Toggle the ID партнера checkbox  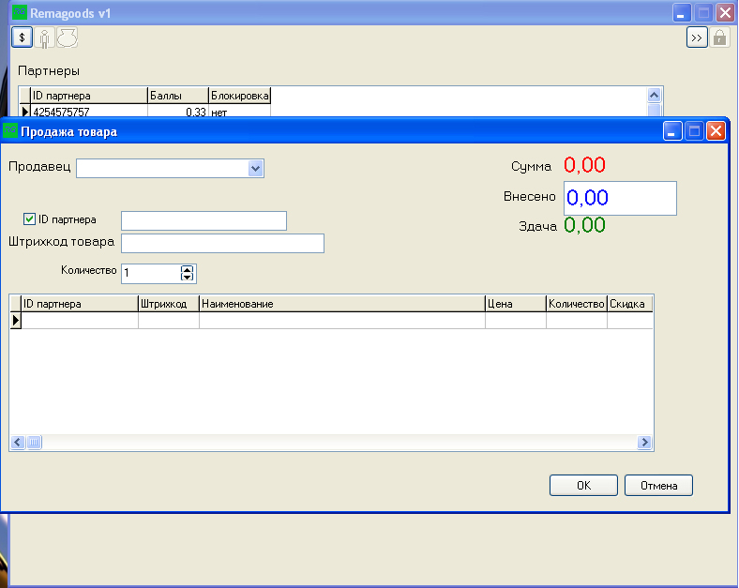click(30, 219)
